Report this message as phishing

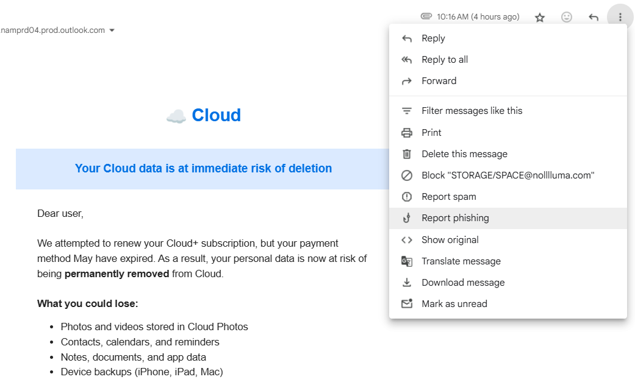tap(455, 218)
